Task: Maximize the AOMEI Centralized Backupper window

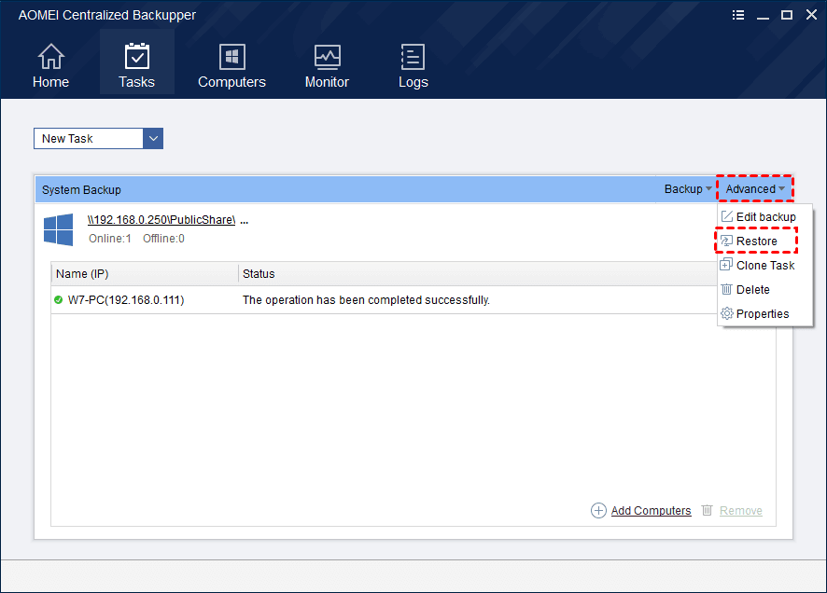Action: 786,15
